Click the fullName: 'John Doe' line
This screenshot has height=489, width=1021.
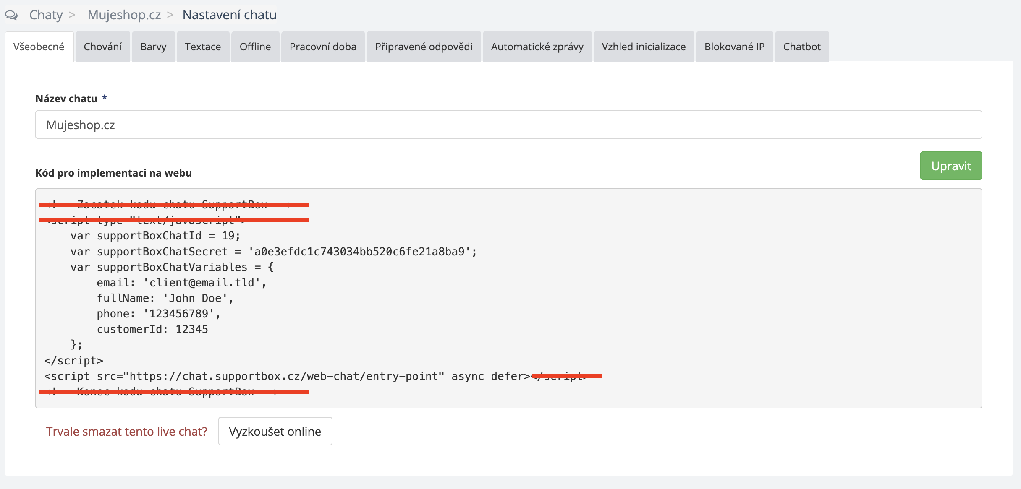[x=165, y=298]
